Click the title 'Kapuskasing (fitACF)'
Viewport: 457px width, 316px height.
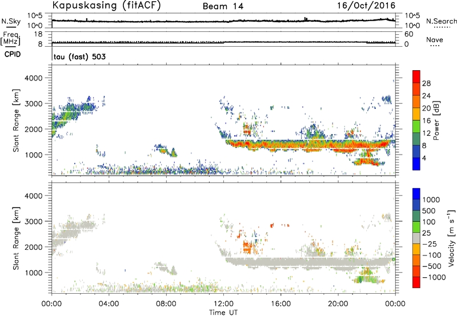pos(106,5)
